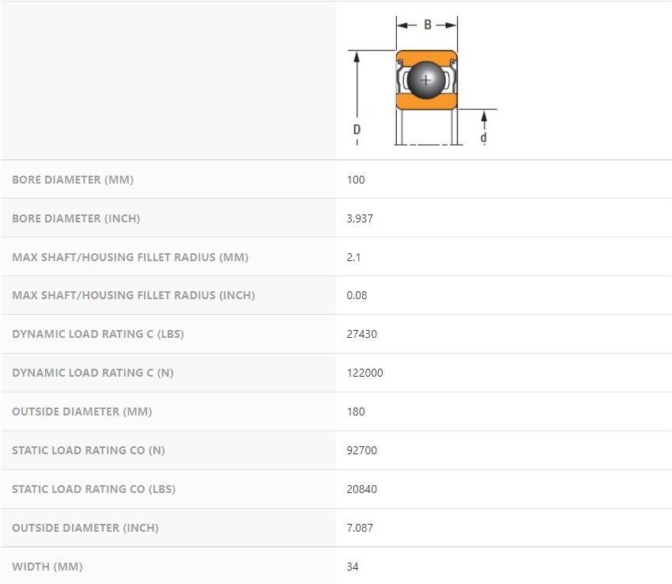Click the bore diameter value 100

356,180
